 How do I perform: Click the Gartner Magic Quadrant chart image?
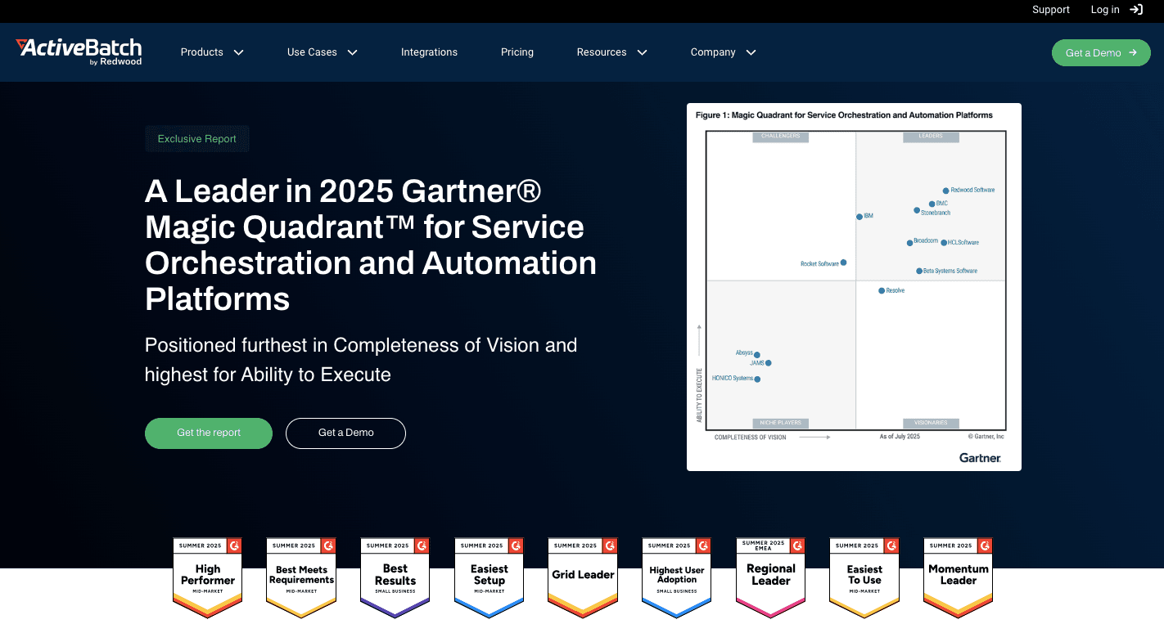coord(854,286)
